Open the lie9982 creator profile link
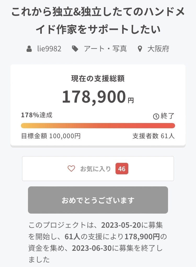This screenshot has height=267, width=196. tap(49, 49)
